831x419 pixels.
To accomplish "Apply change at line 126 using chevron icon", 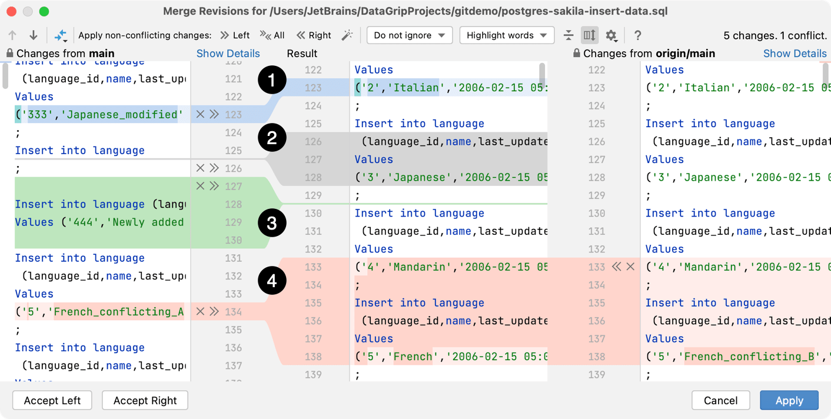I will [x=213, y=167].
